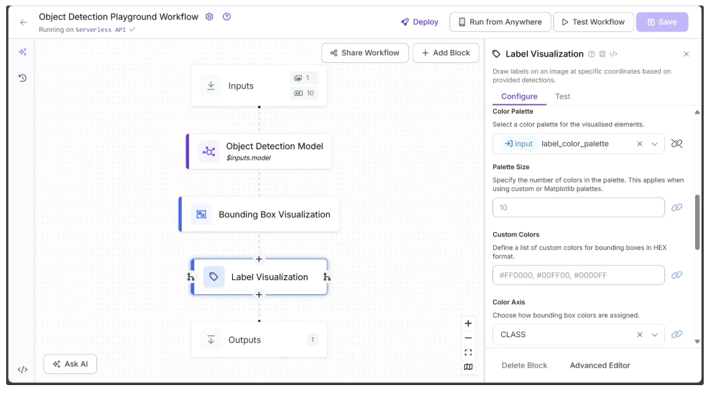Toggle link icon for Palette Size
716x393 pixels.
click(x=677, y=208)
